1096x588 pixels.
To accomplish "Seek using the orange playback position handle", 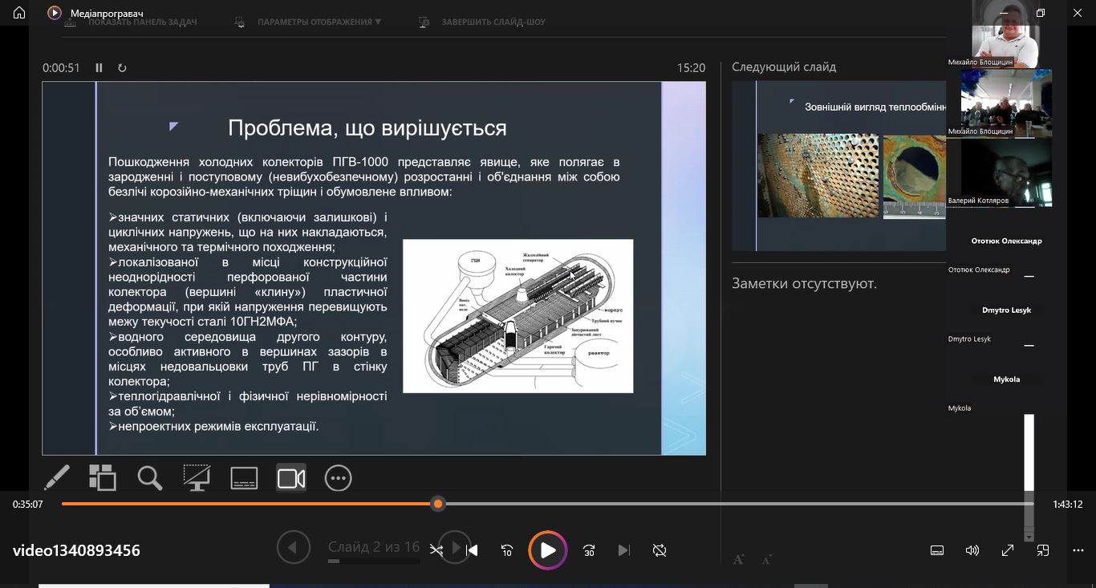I will 437,504.
